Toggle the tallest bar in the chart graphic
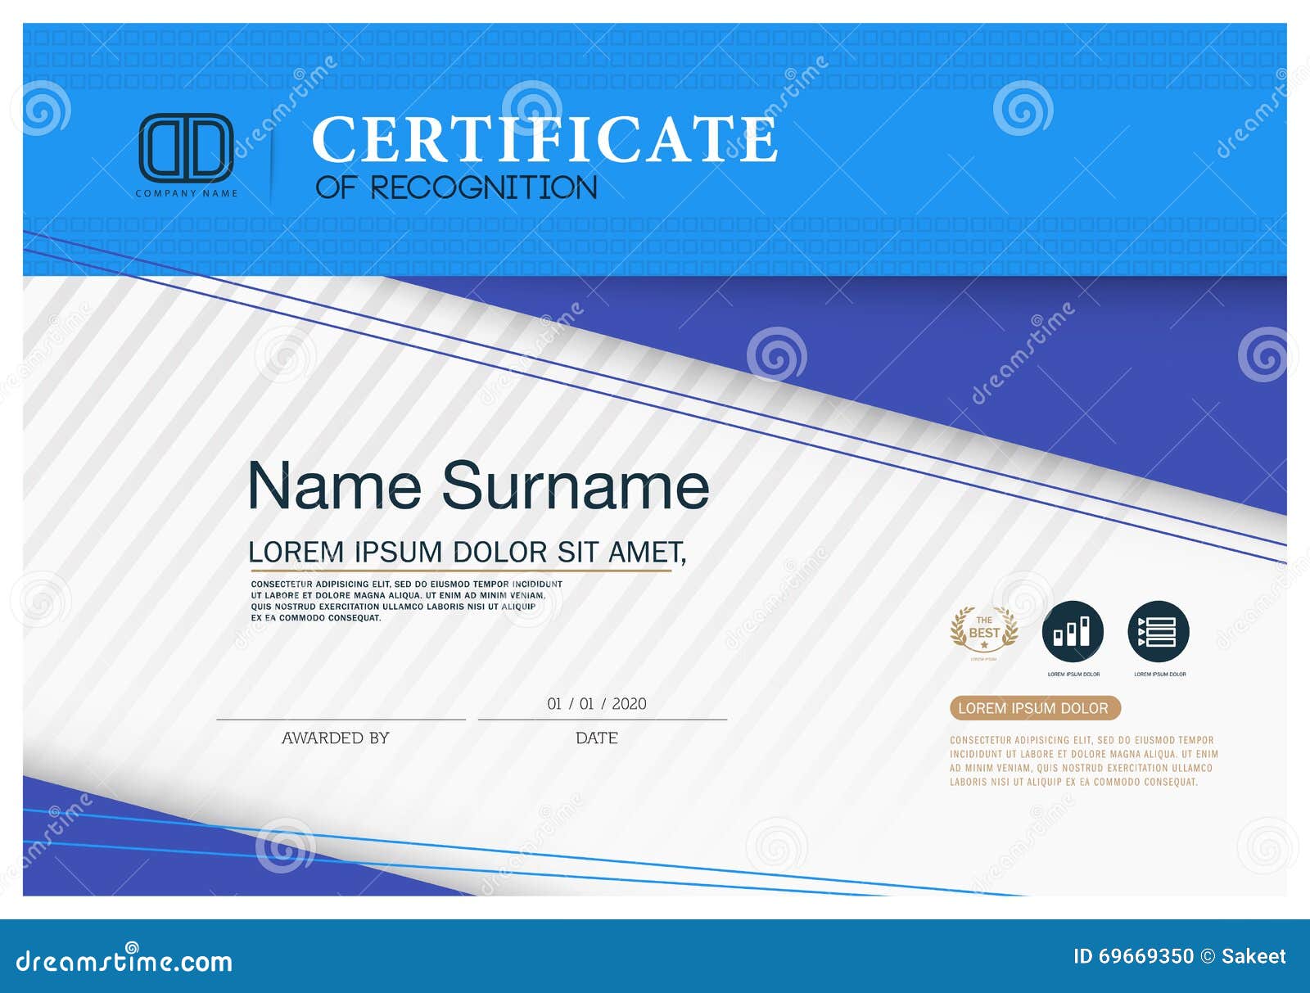Screen dimensions: 1310x993 click(1085, 632)
